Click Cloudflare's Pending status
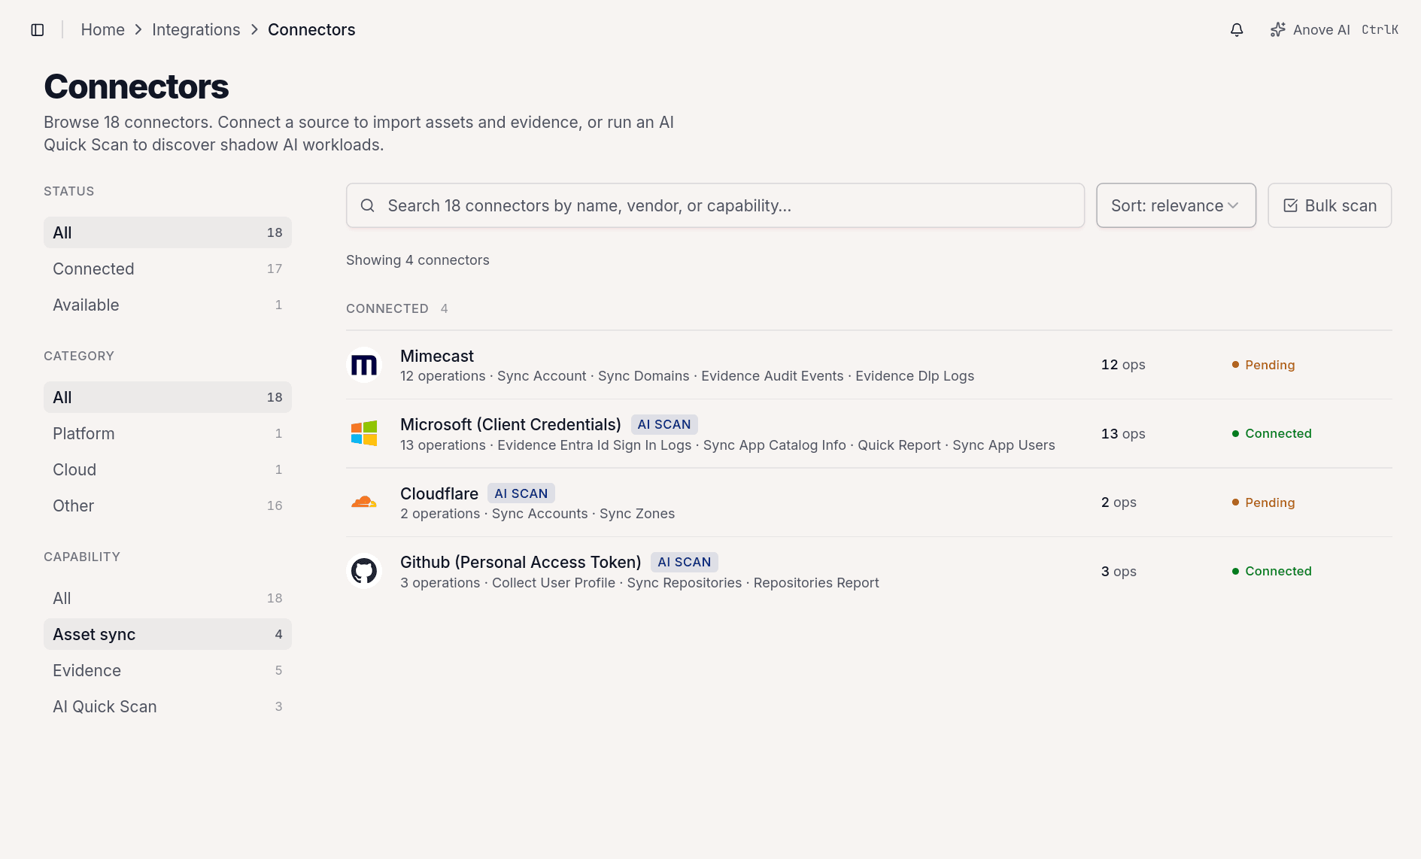1421x859 pixels. [1263, 502]
